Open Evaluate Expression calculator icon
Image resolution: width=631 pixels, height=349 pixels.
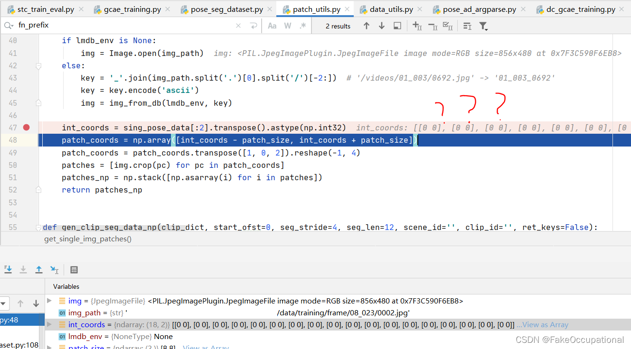tap(74, 270)
